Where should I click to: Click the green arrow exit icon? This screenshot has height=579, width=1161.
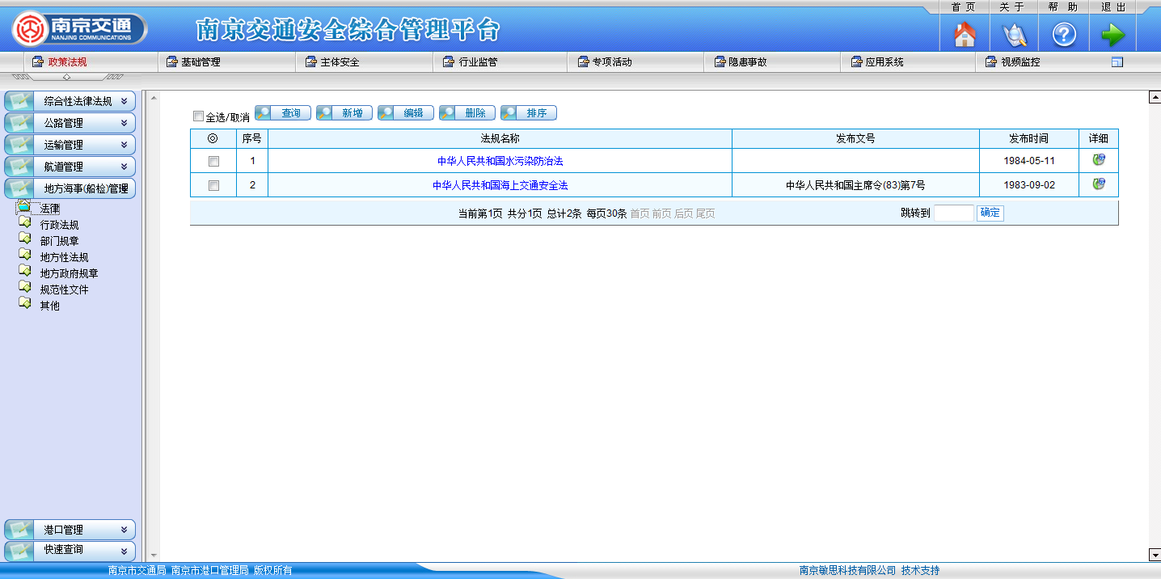(x=1113, y=35)
